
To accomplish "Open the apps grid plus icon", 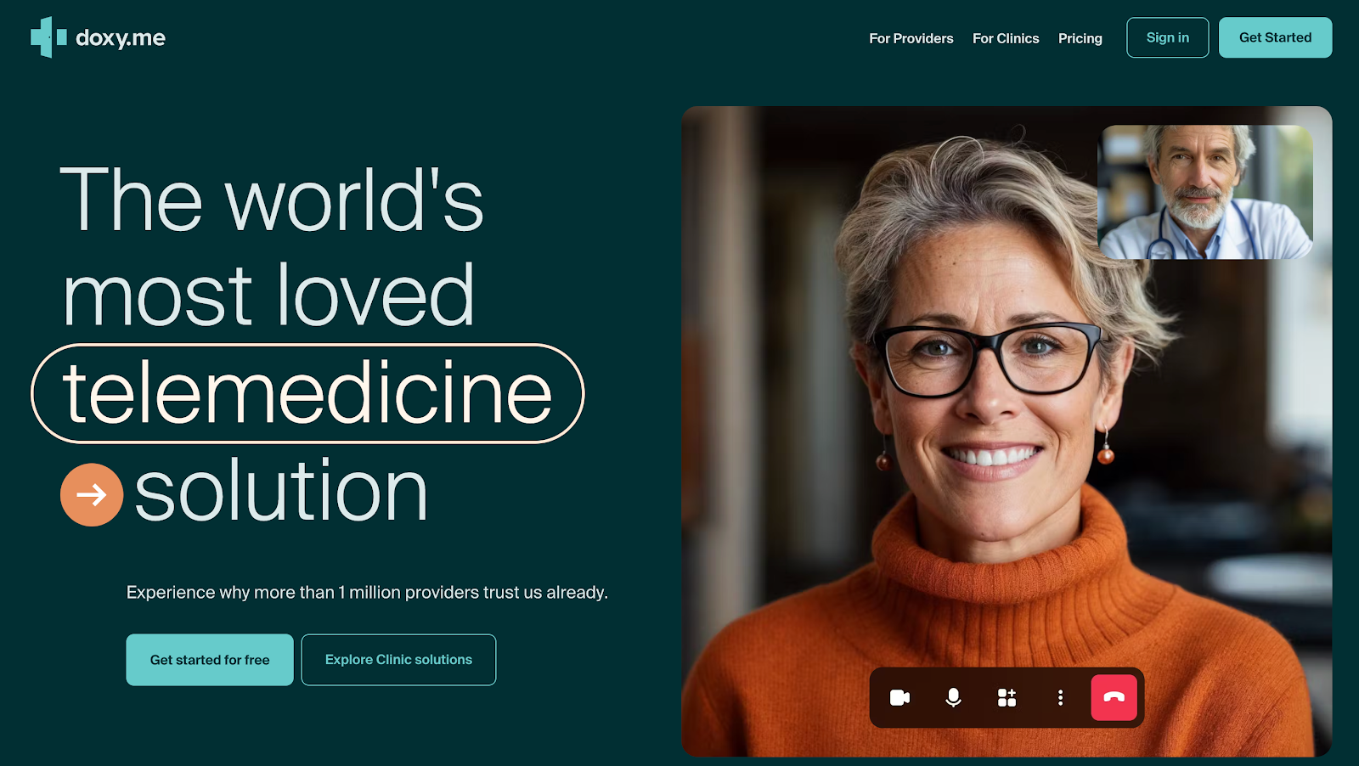I will pos(1007,698).
